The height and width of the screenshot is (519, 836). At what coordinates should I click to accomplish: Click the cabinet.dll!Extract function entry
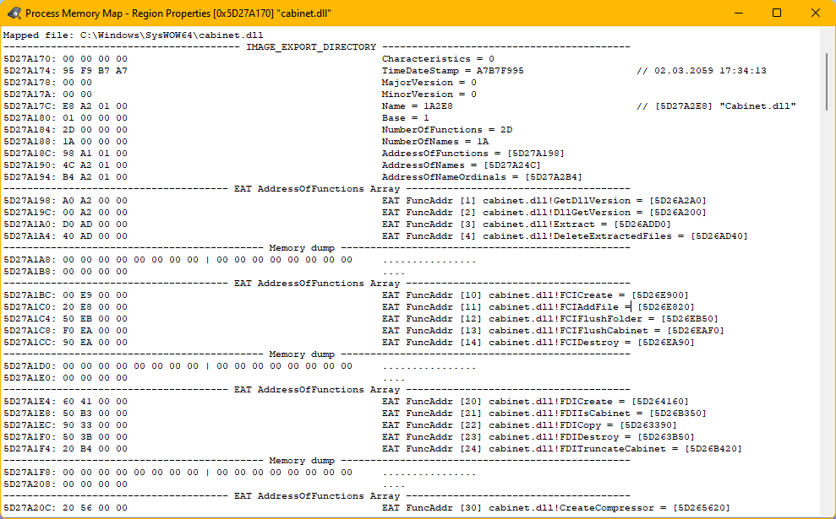(x=527, y=224)
